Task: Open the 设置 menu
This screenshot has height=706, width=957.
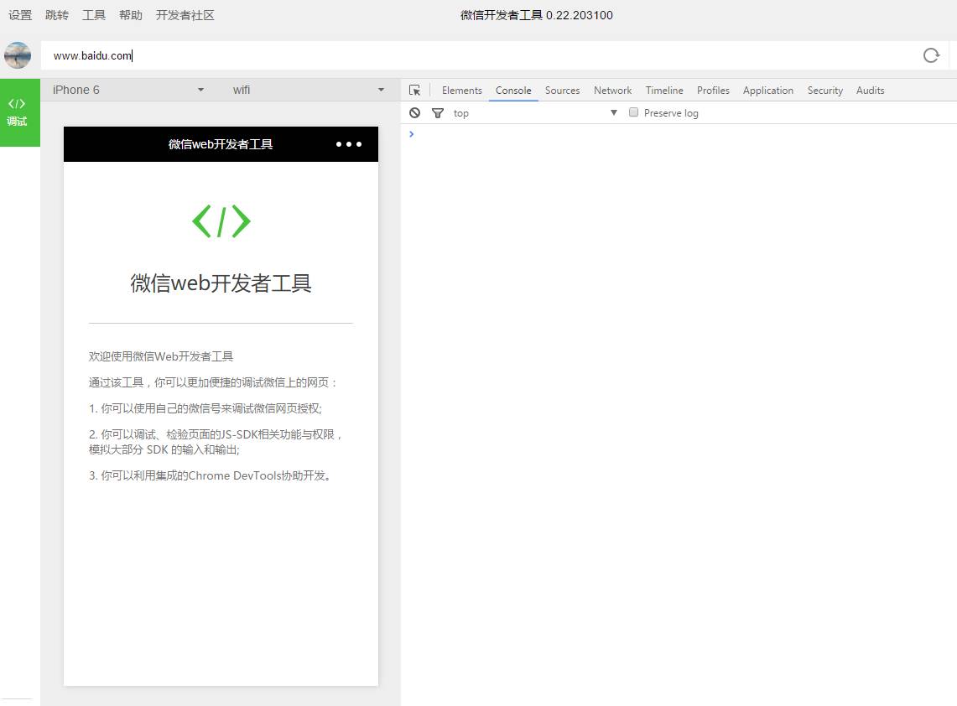Action: pos(20,15)
